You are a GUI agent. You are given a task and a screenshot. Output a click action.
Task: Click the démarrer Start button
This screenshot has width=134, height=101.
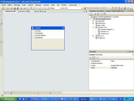click(9, 99)
